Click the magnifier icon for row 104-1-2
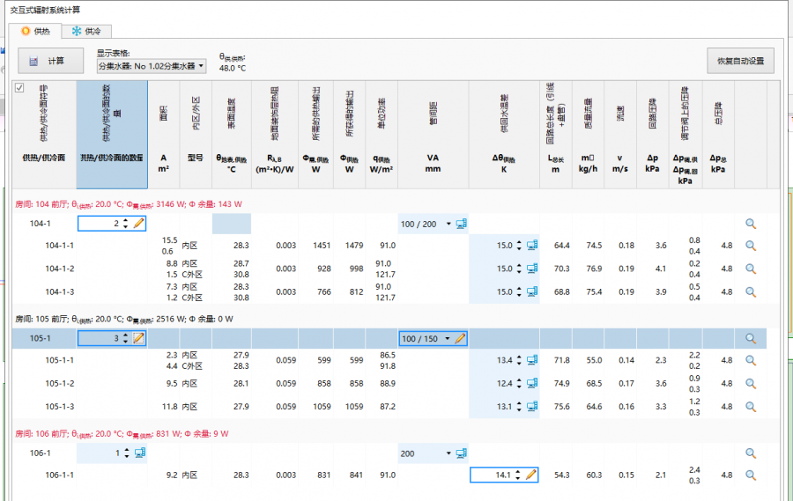The height and width of the screenshot is (501, 793). (x=751, y=269)
